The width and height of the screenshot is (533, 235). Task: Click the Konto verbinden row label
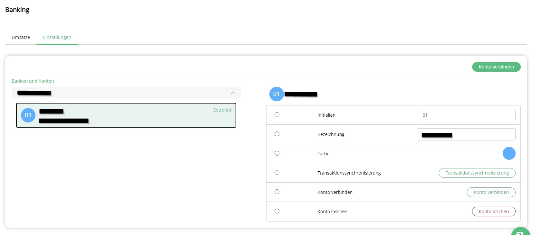click(x=335, y=192)
